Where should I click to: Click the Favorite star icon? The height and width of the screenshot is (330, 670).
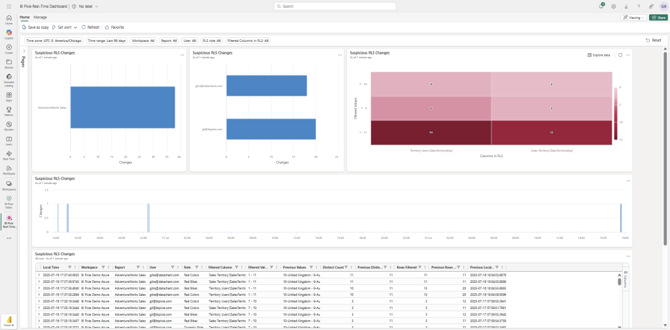114,27
